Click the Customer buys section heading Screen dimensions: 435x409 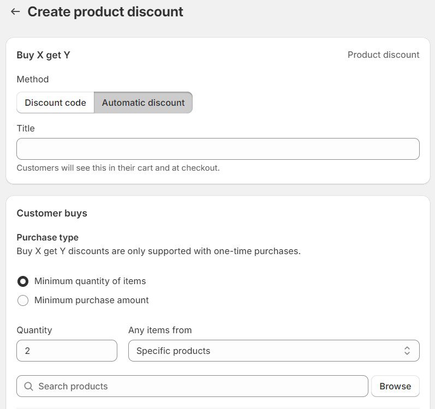[52, 213]
